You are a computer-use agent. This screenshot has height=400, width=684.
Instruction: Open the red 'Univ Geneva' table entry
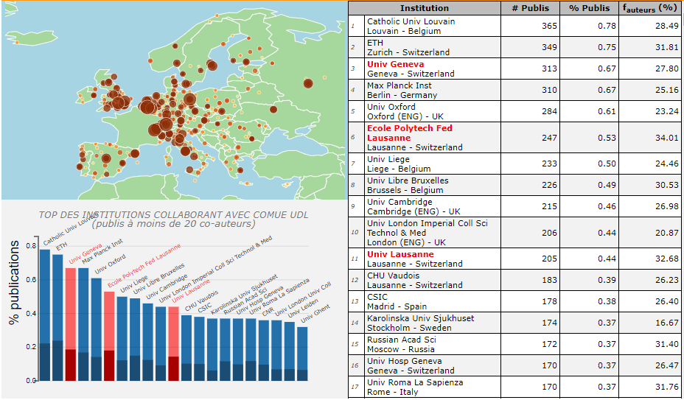pos(395,64)
